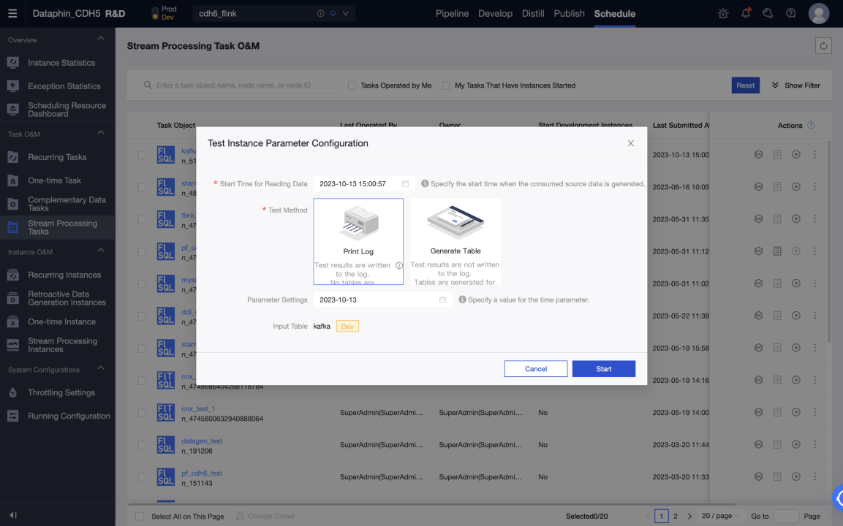Screen dimensions: 843x526
Task: Click info icon beside Print Log description
Action: 399,265
